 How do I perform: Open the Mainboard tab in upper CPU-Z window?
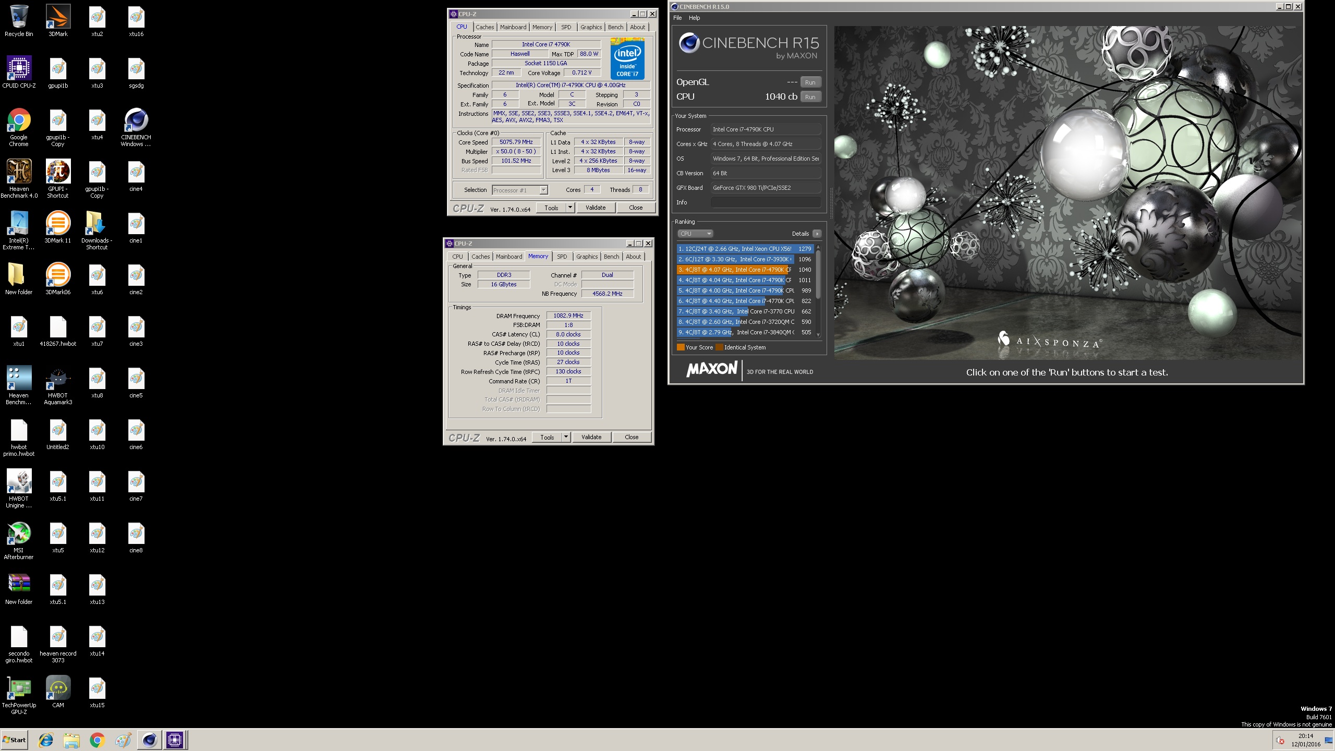click(x=513, y=27)
